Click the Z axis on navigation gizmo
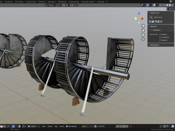This screenshot has width=175, height=131. [x=139, y=13]
